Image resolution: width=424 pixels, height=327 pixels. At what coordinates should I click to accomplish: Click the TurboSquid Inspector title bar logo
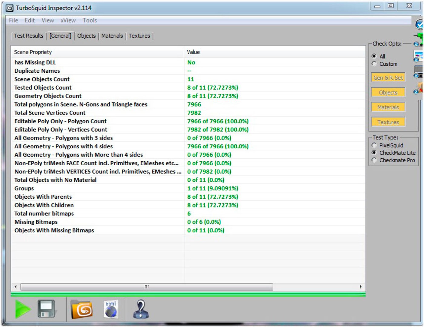10,8
